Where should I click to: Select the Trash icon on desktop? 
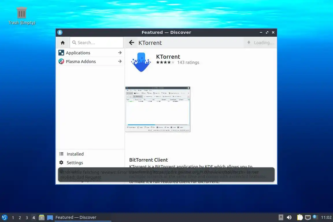coord(21,13)
